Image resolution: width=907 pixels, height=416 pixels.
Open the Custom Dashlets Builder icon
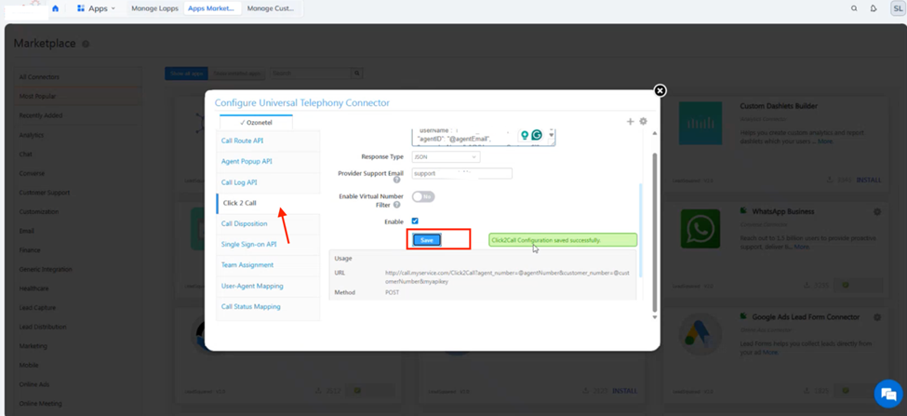coord(700,123)
